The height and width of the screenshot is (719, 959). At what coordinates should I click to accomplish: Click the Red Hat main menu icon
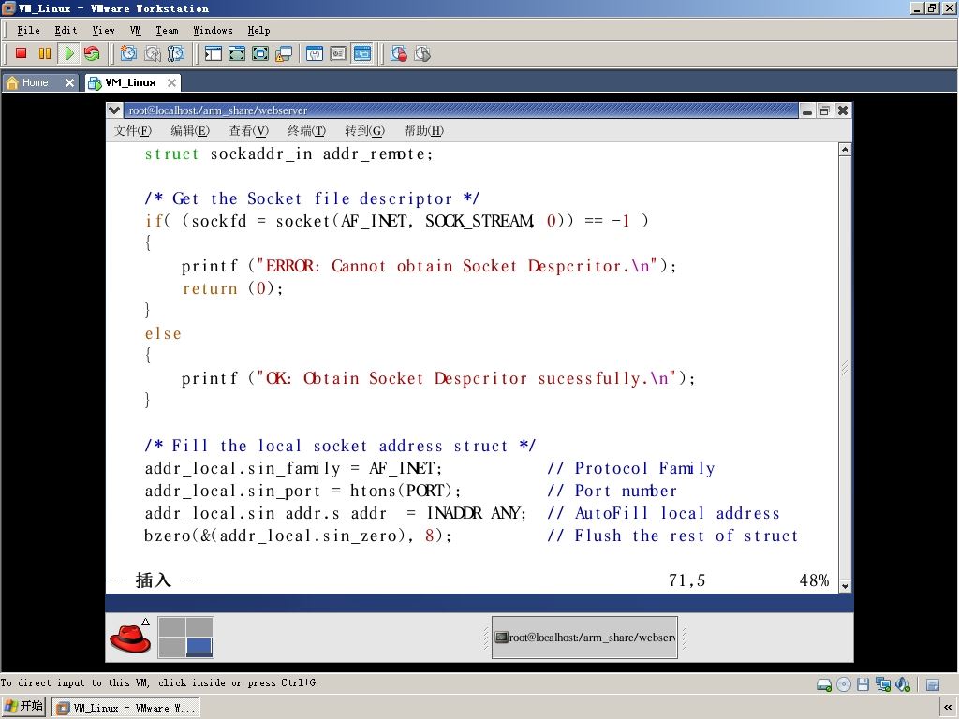click(130, 638)
